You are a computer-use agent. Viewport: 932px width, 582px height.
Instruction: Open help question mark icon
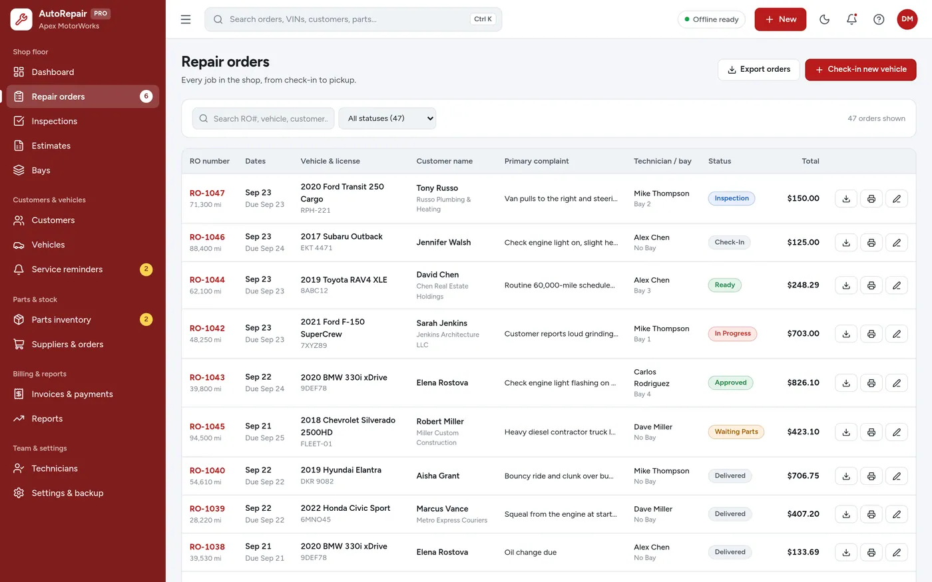[x=879, y=19]
